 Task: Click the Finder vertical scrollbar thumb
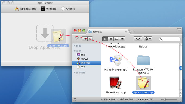coord(181,68)
